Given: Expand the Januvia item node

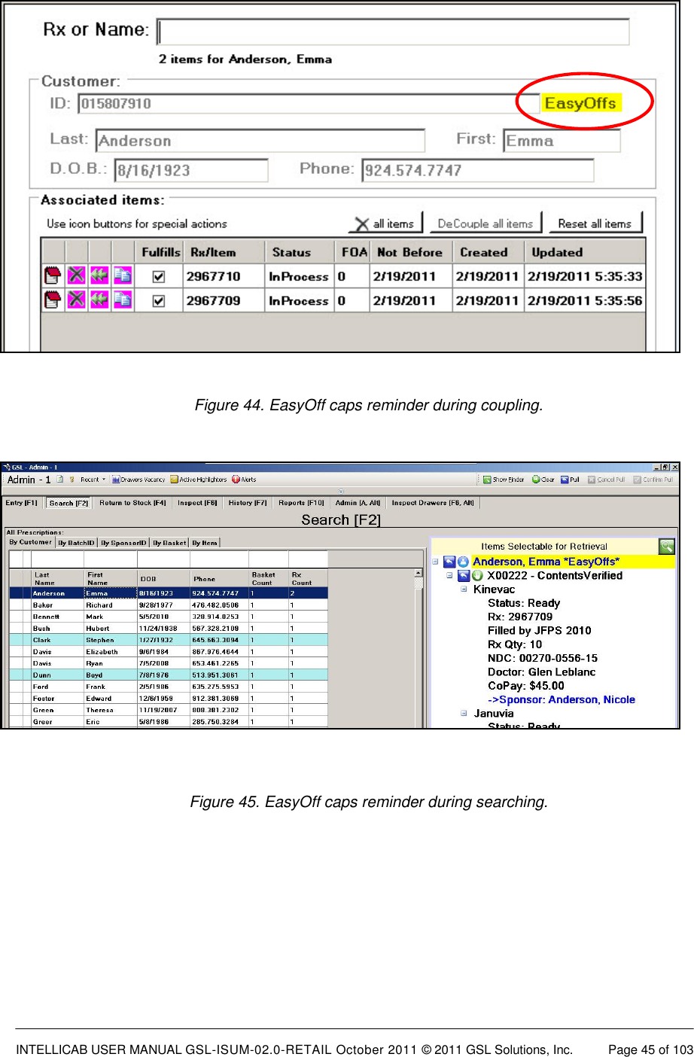Looking at the screenshot, I should (464, 712).
